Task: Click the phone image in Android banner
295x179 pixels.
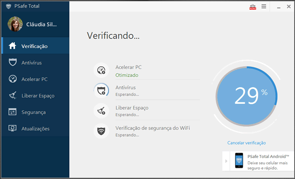Action: coord(239,160)
